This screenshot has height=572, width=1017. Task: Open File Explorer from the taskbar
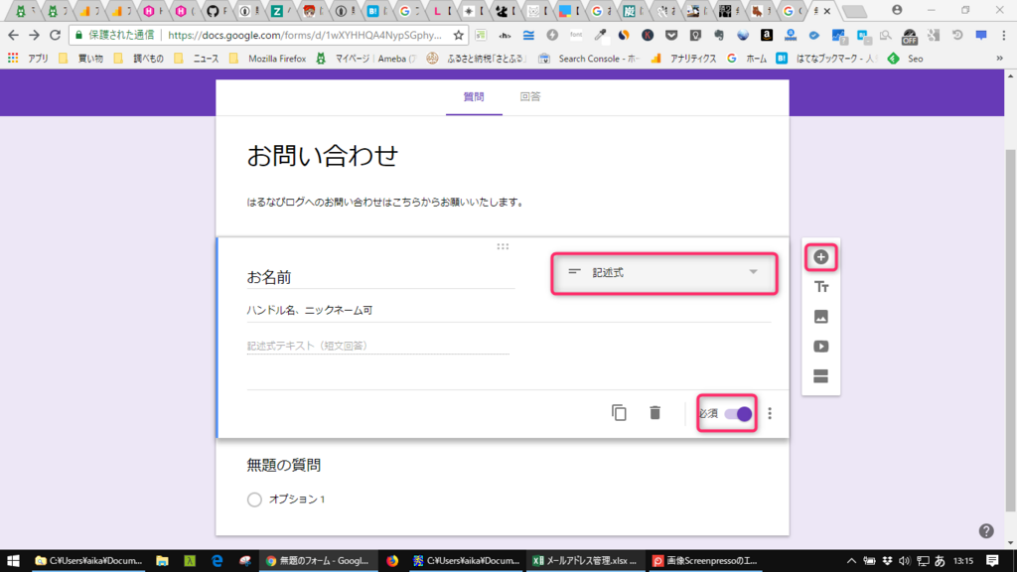click(x=162, y=561)
